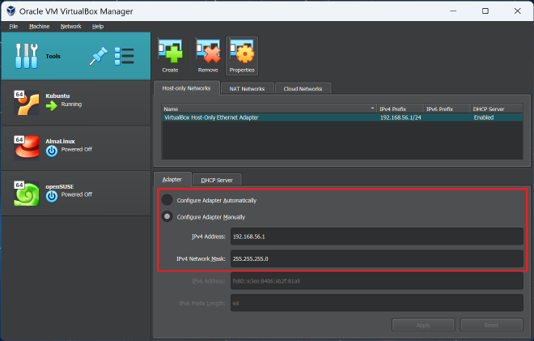Click the Remove network toolbar icon
The height and width of the screenshot is (341, 534).
click(208, 52)
